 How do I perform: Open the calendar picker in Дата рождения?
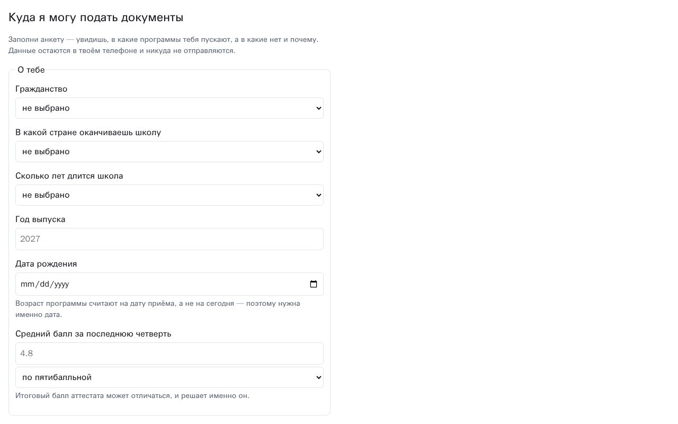pos(314,284)
